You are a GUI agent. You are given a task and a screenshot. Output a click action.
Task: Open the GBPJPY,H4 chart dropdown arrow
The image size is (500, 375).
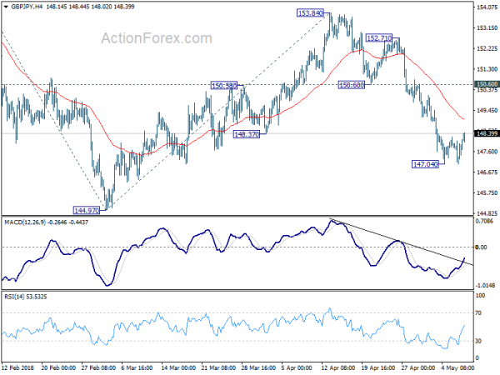point(6,7)
